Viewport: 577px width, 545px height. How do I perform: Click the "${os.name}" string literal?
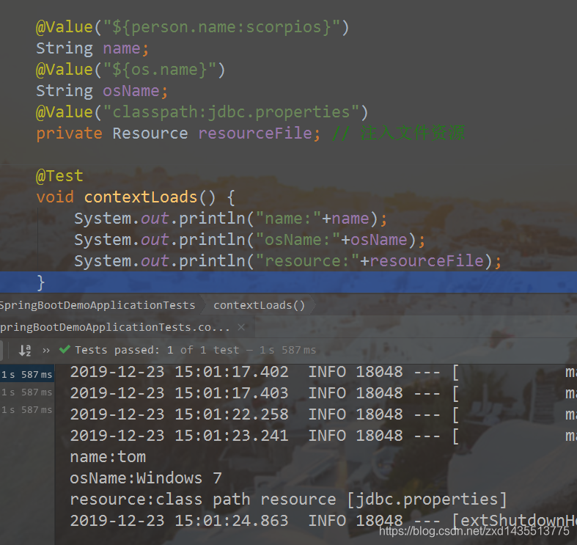160,70
